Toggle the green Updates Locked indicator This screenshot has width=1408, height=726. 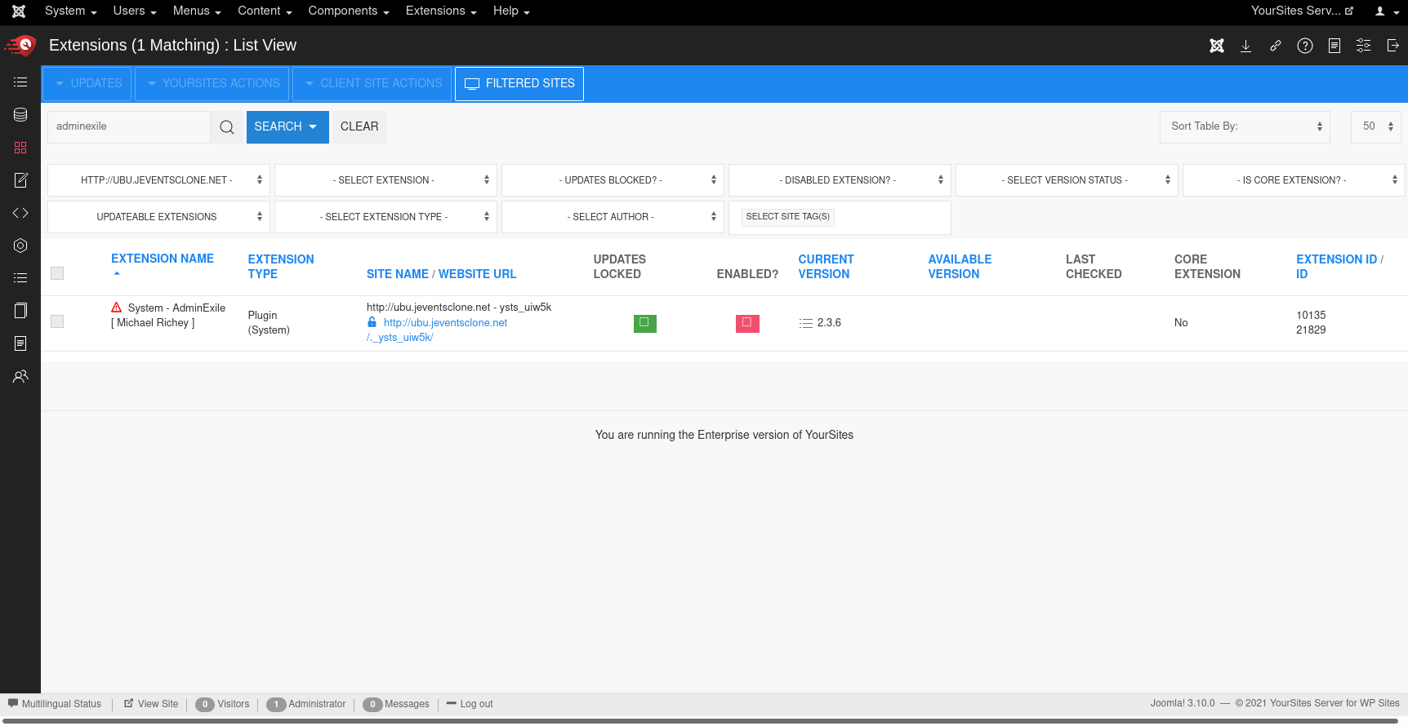click(645, 323)
